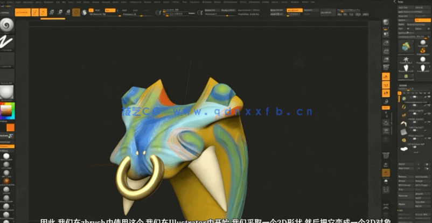Select the colorful head subtool row
Image resolution: width=432 pixels, height=223 pixels.
tap(415, 99)
